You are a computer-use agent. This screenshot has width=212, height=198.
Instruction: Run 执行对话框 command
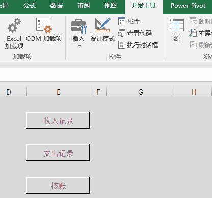pyautogui.click(x=138, y=45)
